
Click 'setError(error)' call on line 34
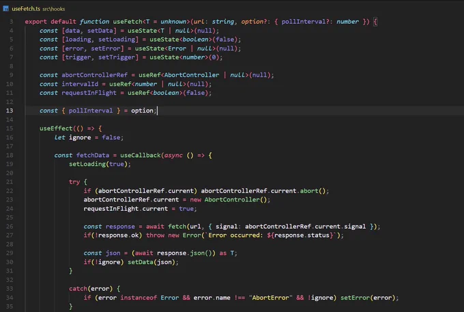tap(368, 298)
